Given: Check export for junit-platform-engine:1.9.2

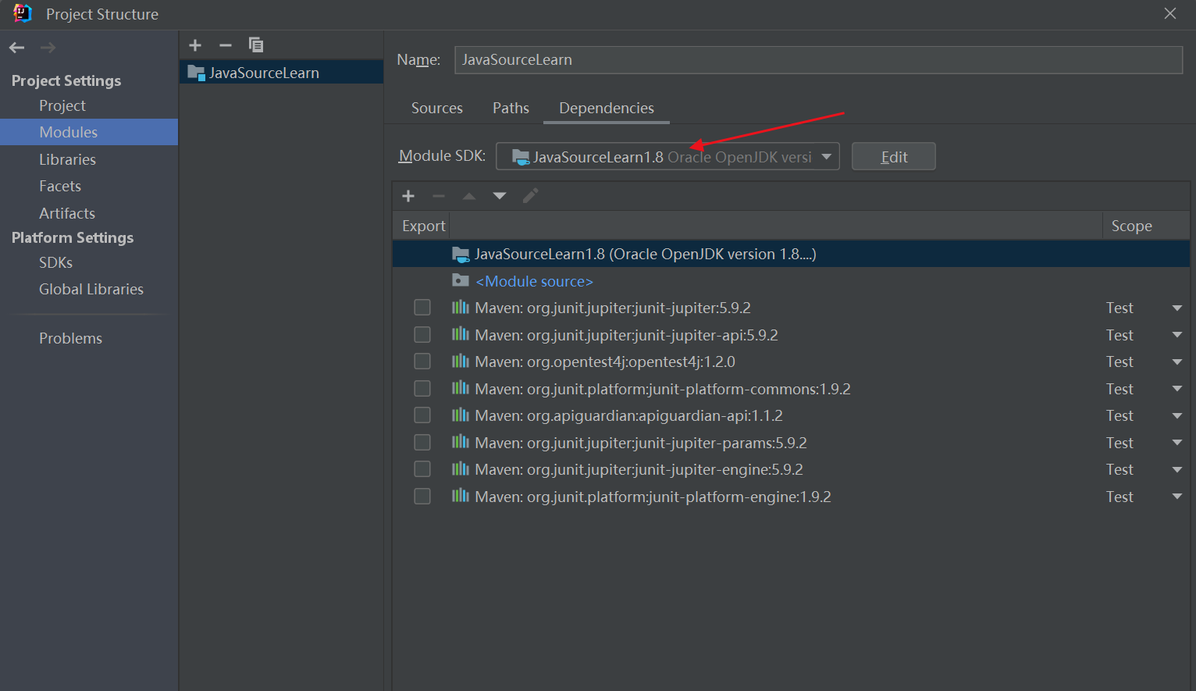Looking at the screenshot, I should [x=422, y=496].
